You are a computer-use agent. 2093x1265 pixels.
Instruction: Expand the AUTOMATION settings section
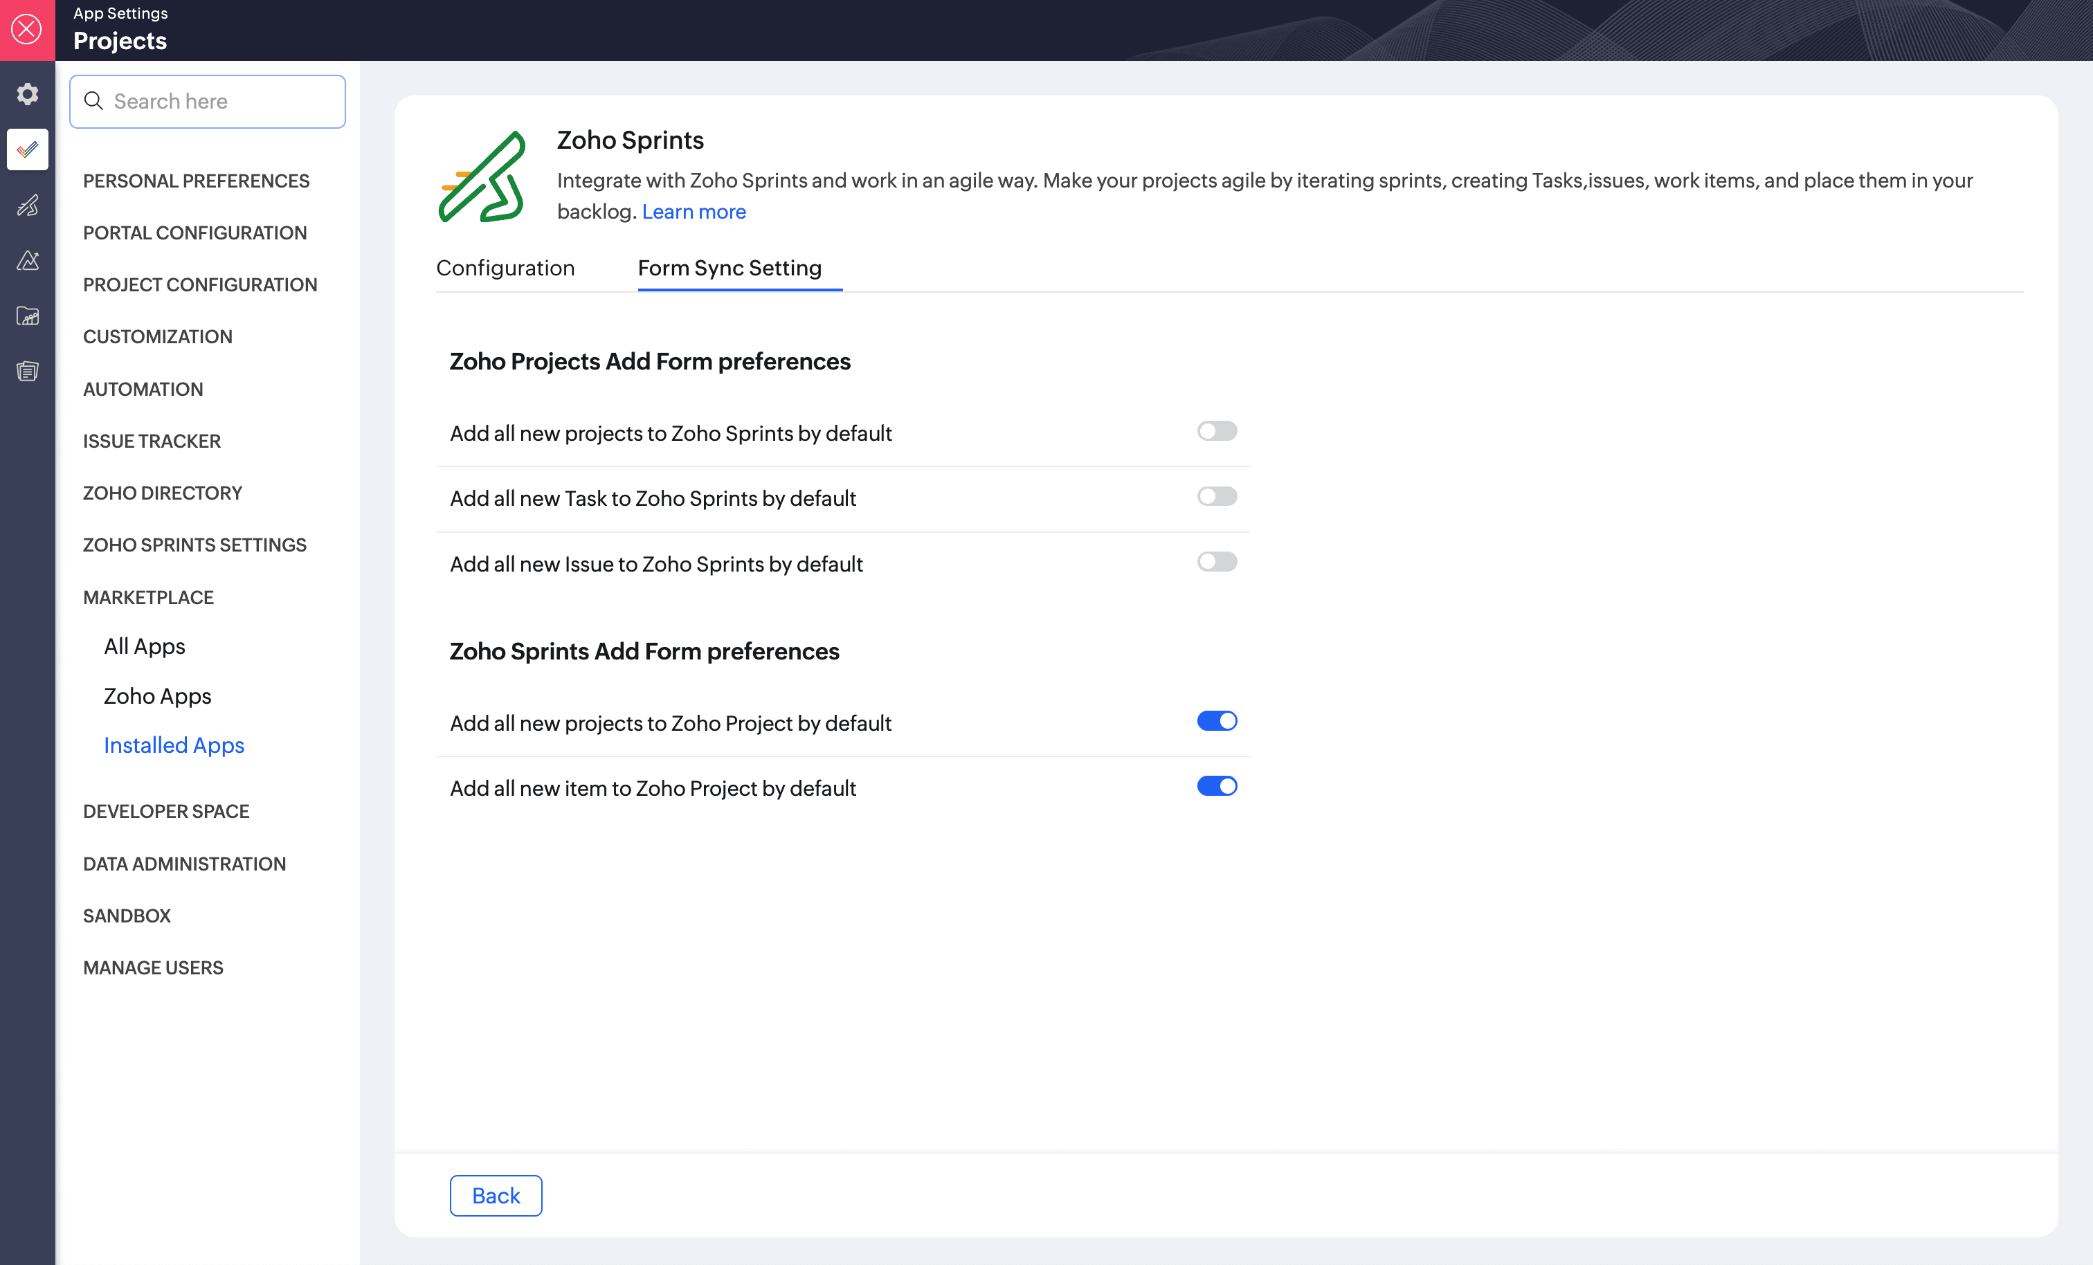143,389
